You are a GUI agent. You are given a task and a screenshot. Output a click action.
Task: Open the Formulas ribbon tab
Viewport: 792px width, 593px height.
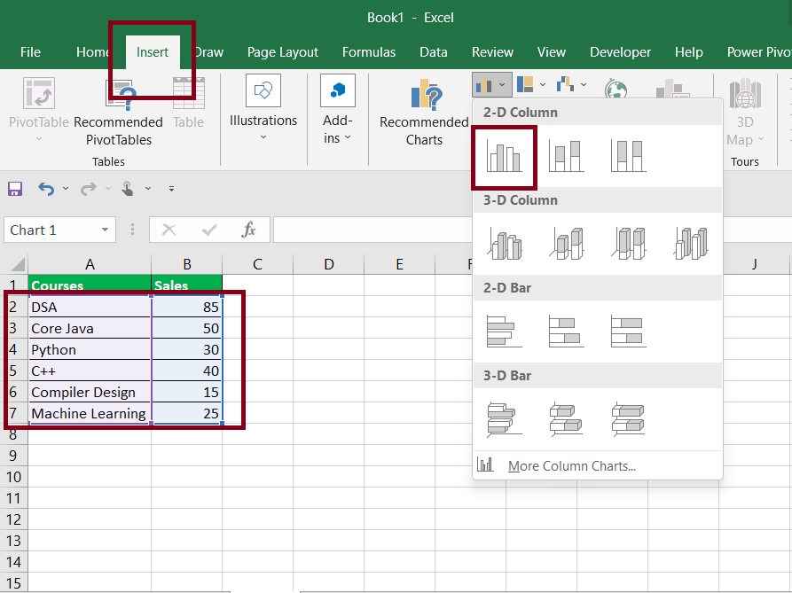pyautogui.click(x=369, y=52)
